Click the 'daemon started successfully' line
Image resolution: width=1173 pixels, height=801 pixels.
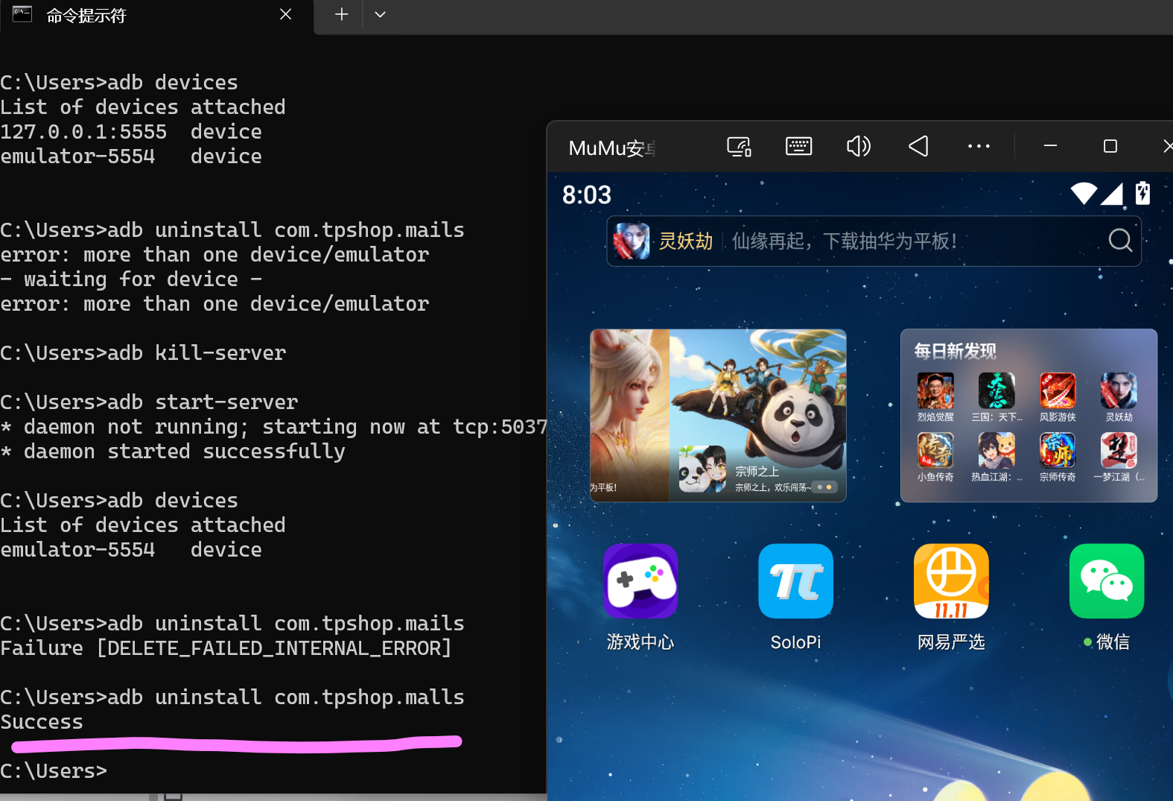(173, 452)
